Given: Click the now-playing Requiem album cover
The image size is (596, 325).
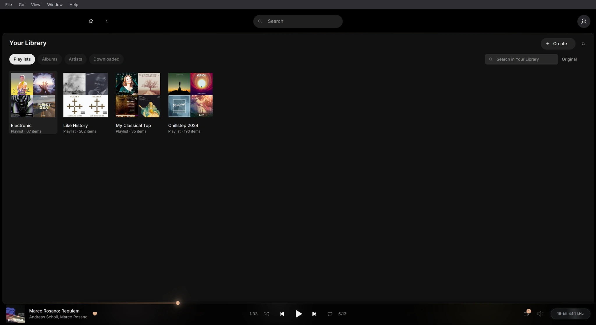Looking at the screenshot, I should click(x=15, y=314).
